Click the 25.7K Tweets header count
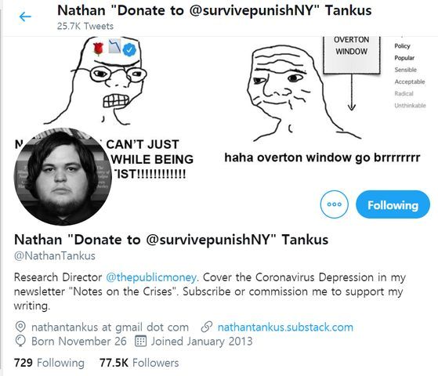 coord(85,26)
